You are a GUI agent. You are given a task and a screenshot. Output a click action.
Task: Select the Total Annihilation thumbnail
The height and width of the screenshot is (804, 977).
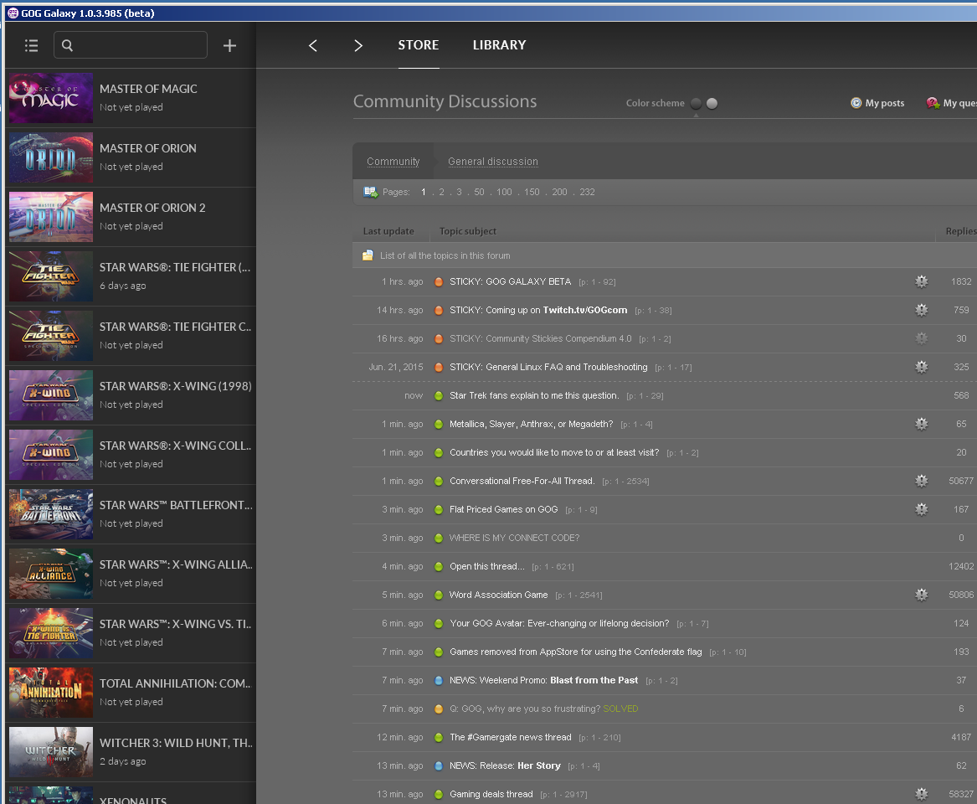click(51, 693)
